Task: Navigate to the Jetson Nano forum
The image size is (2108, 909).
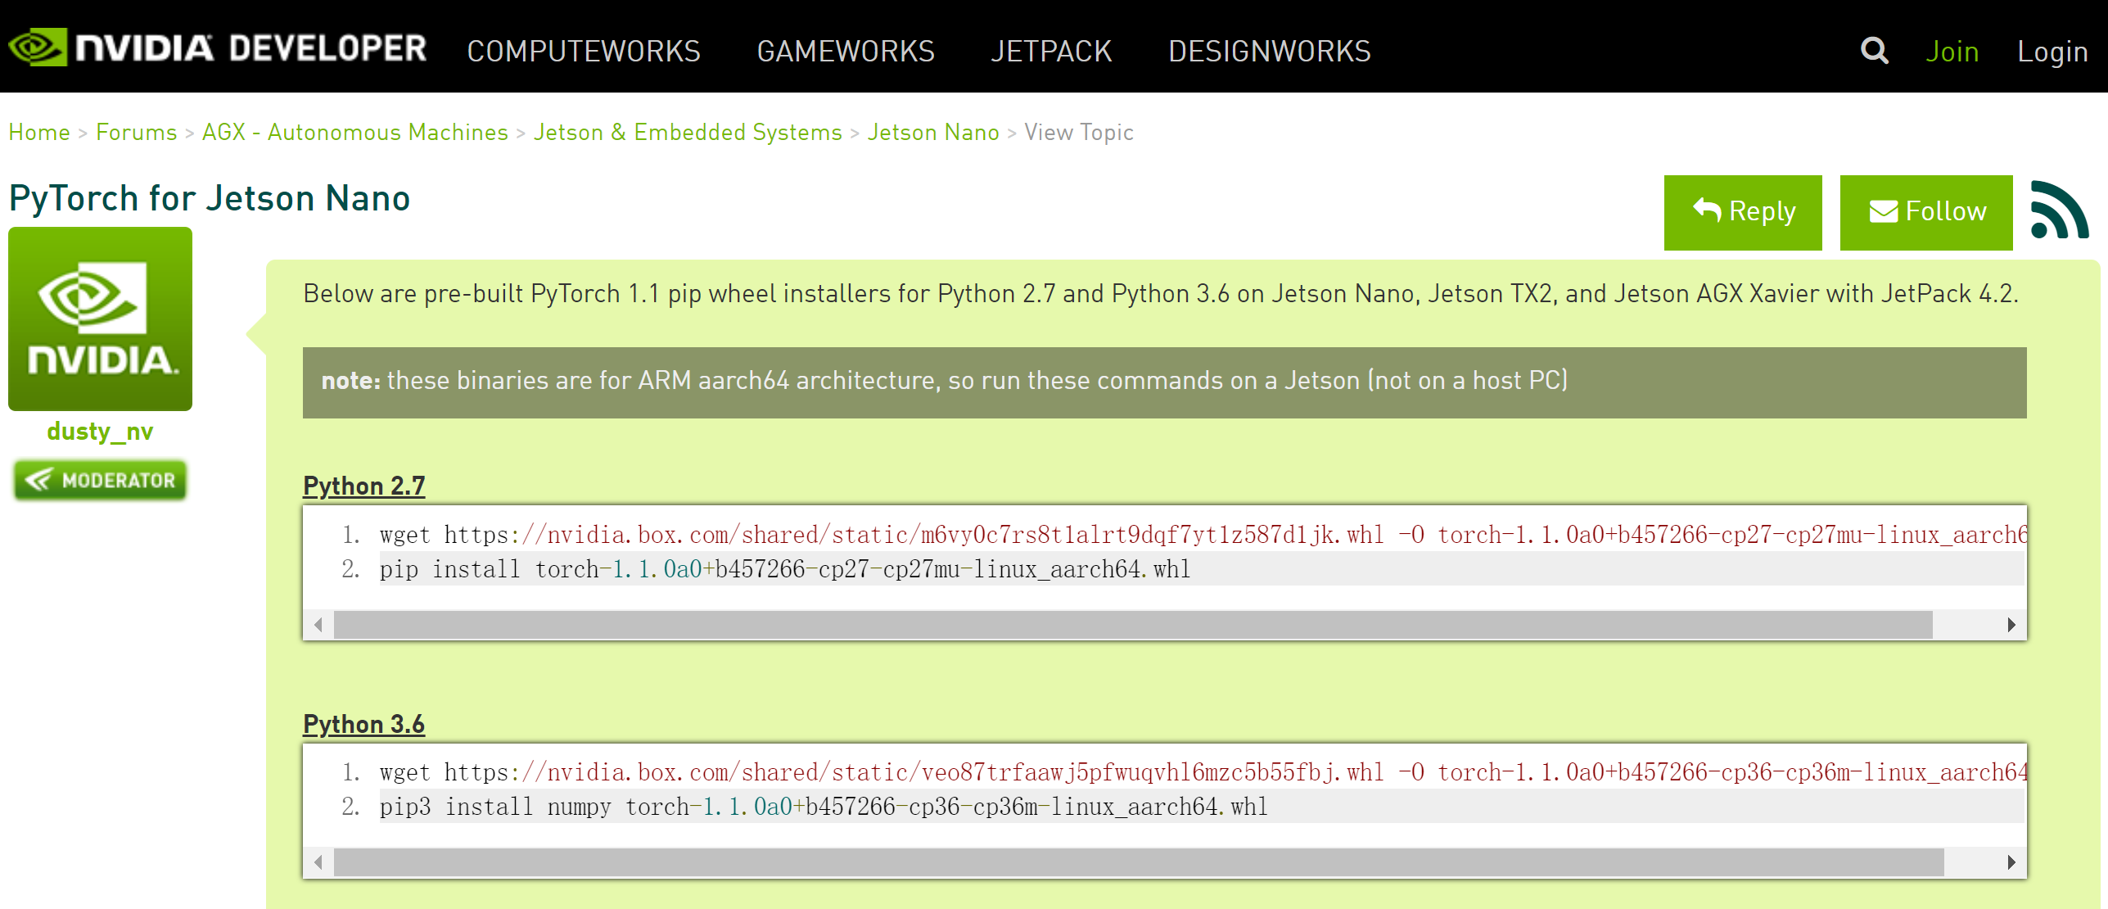Action: [934, 132]
